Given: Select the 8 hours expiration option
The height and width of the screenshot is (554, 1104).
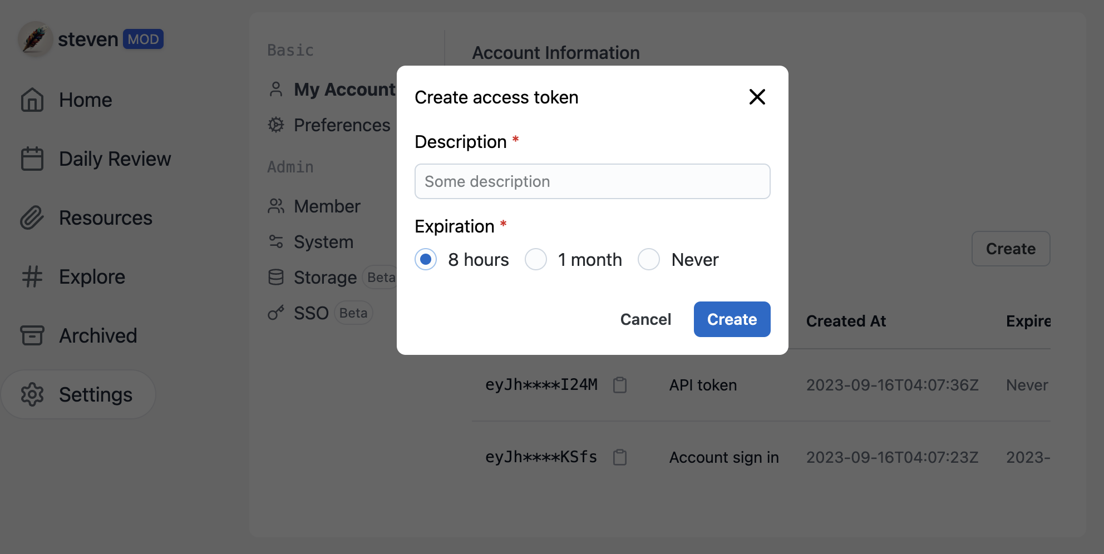Looking at the screenshot, I should point(426,260).
